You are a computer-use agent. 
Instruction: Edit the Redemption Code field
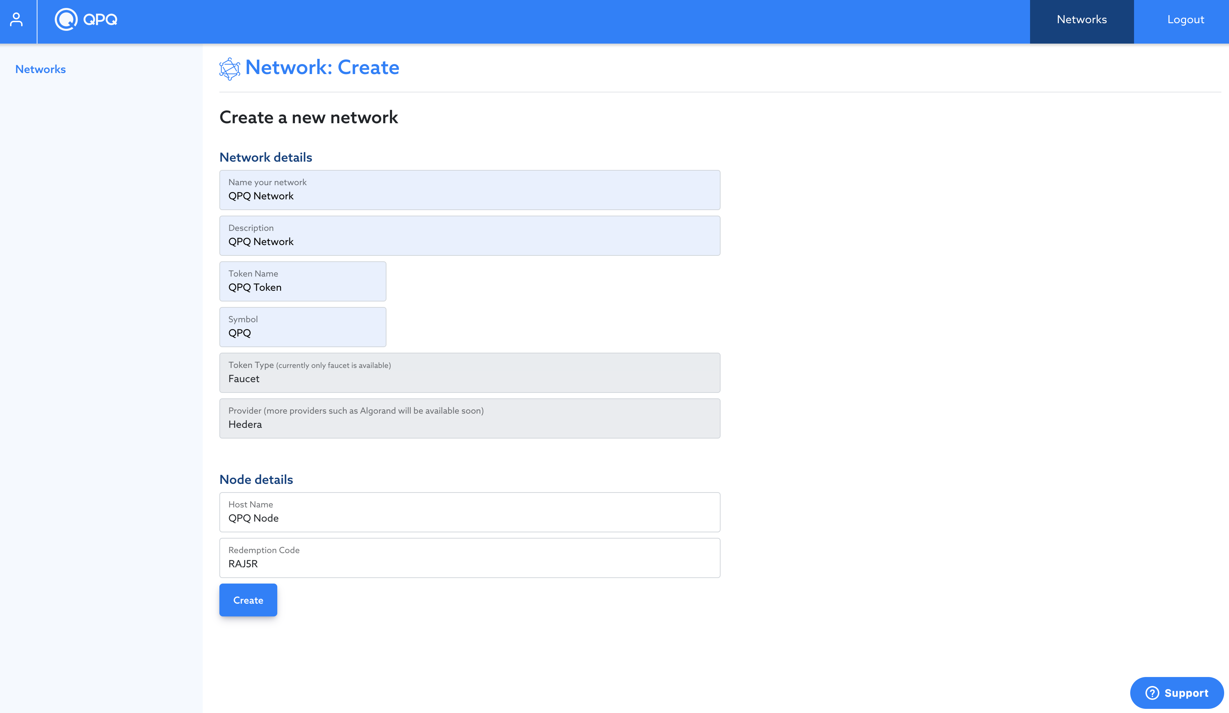point(469,558)
